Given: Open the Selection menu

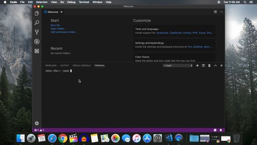Looking at the screenshot, I should (x=42, y=2).
